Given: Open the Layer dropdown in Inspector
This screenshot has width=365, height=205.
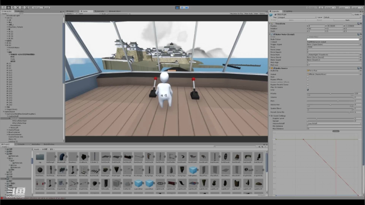Looking at the screenshot, I should pos(342,17).
